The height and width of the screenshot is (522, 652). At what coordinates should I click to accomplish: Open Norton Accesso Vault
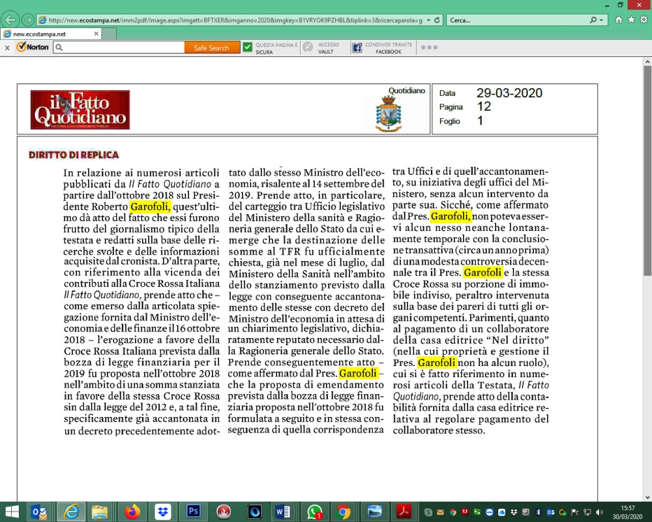click(x=321, y=48)
